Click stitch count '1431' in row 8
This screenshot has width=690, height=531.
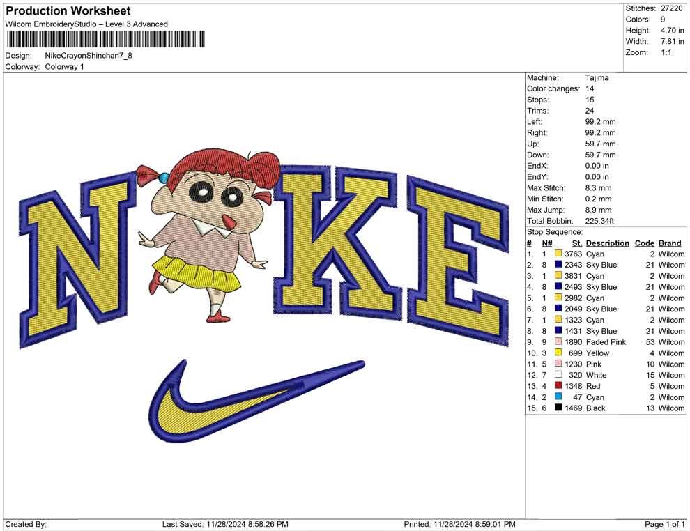click(574, 331)
